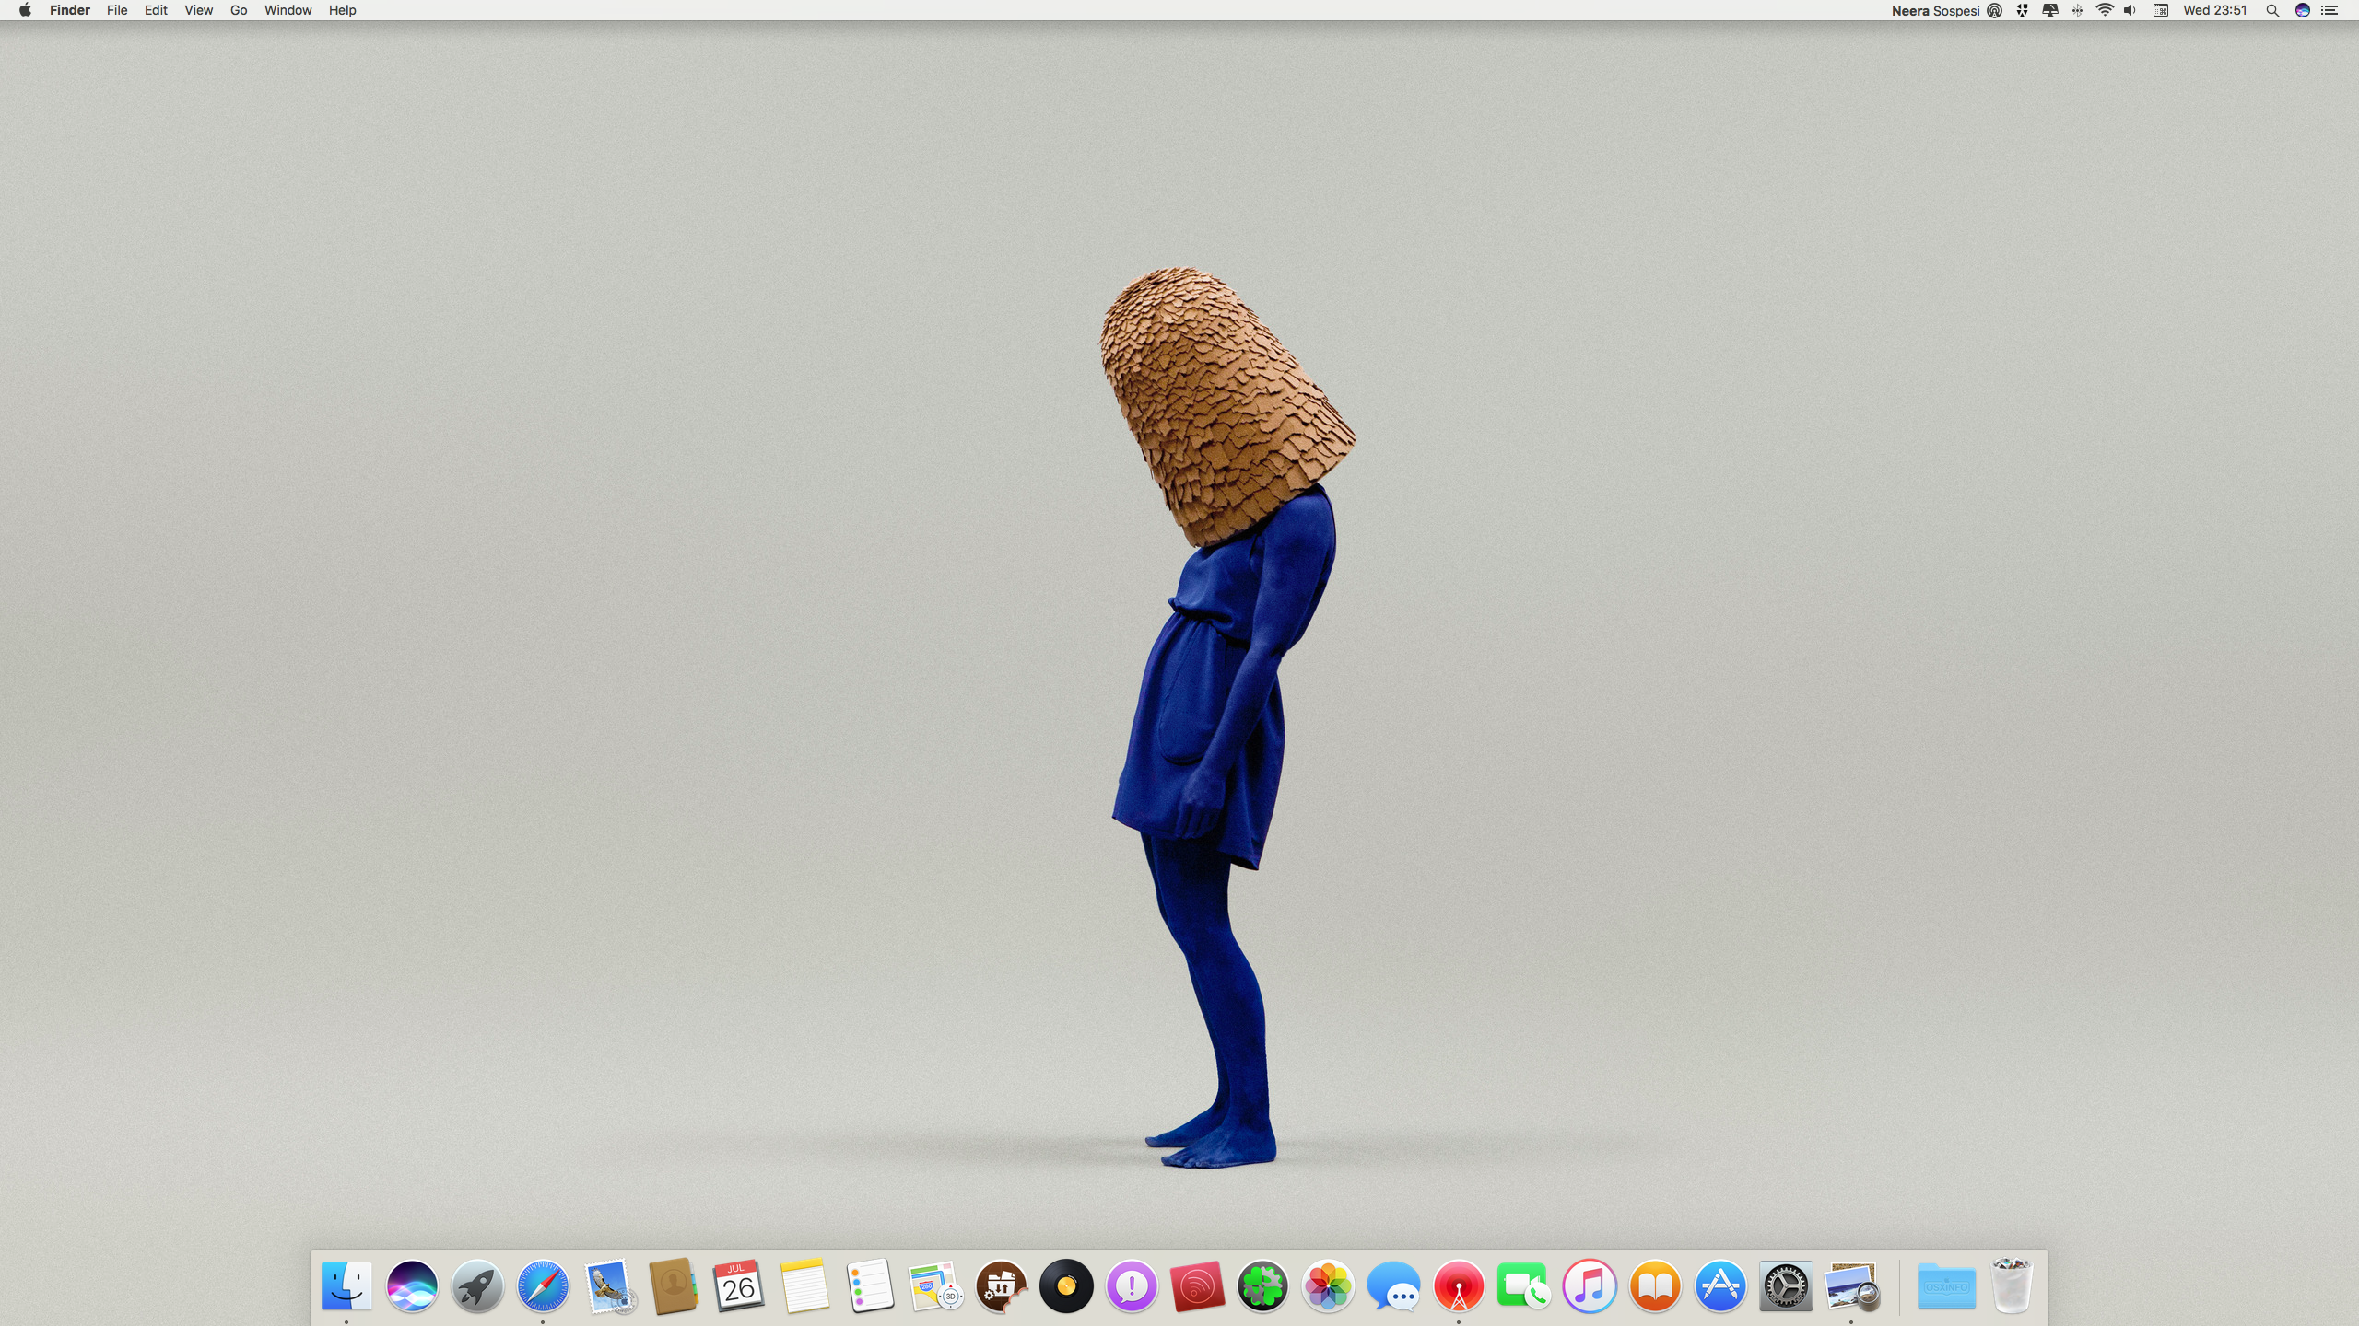Image resolution: width=2359 pixels, height=1326 pixels.
Task: Open the Photos app
Action: tap(1327, 1287)
